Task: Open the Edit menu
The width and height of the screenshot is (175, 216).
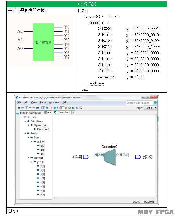Action: click(x=26, y=102)
